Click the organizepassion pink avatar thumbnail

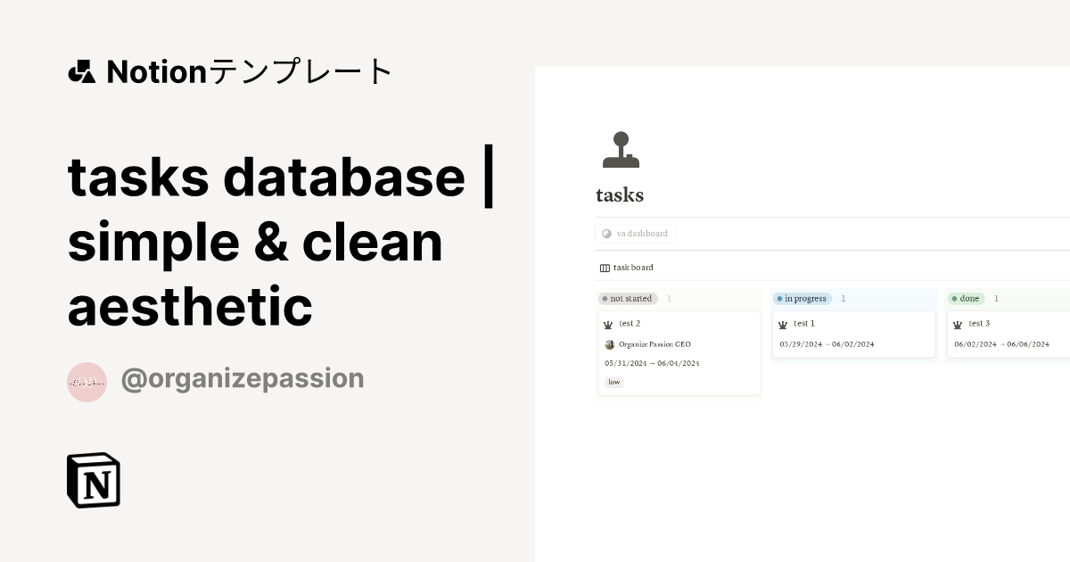point(86,381)
